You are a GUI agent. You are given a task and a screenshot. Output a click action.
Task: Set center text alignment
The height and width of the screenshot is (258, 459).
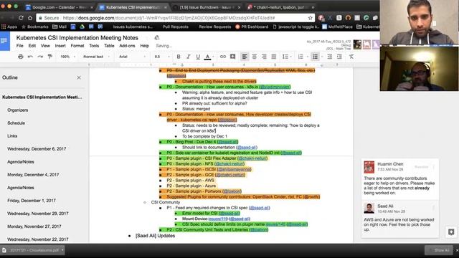(x=254, y=57)
